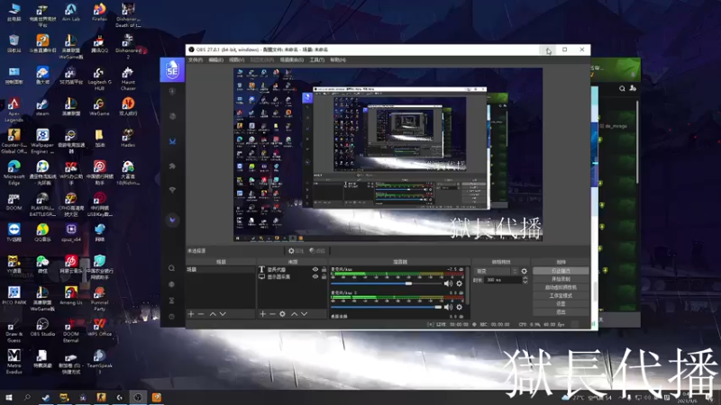Open the Help menu in OBS
Screen dimensions: 721x405
[x=338, y=60]
